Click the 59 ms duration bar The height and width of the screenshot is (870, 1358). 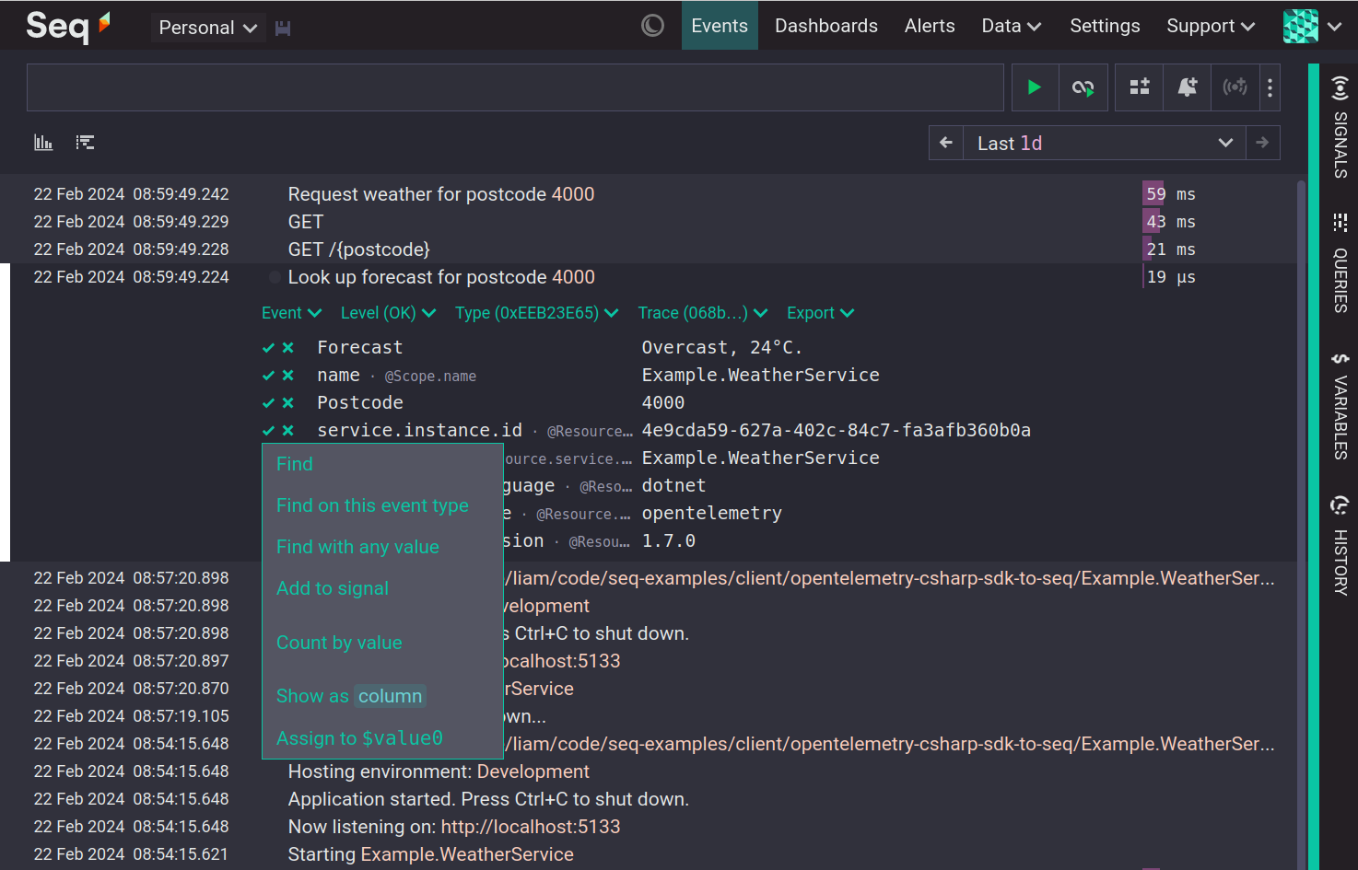tap(1153, 194)
